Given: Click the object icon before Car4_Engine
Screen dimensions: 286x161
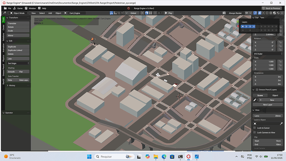Looking at the screenshot, I should coord(65,13).
